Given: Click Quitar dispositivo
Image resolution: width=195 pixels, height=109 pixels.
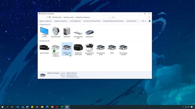Looking at the screenshot, I should 131,21.
